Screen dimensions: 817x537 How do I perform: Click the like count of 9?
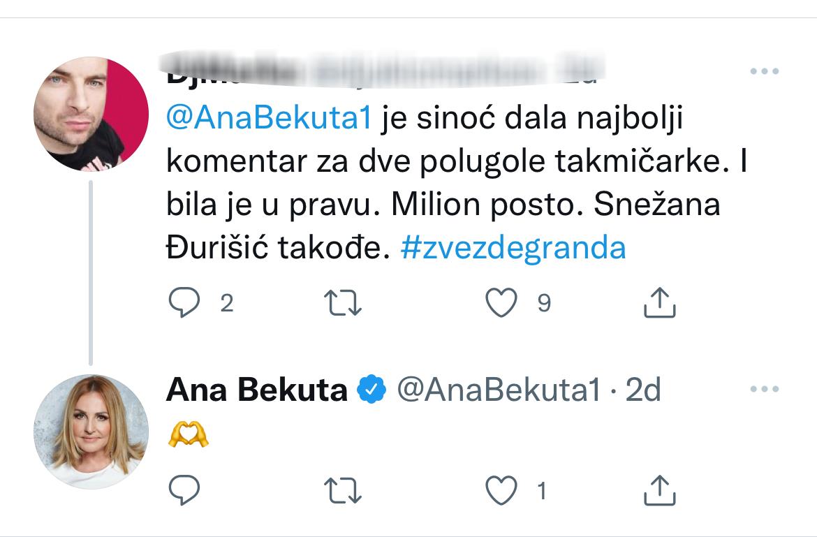click(x=543, y=302)
